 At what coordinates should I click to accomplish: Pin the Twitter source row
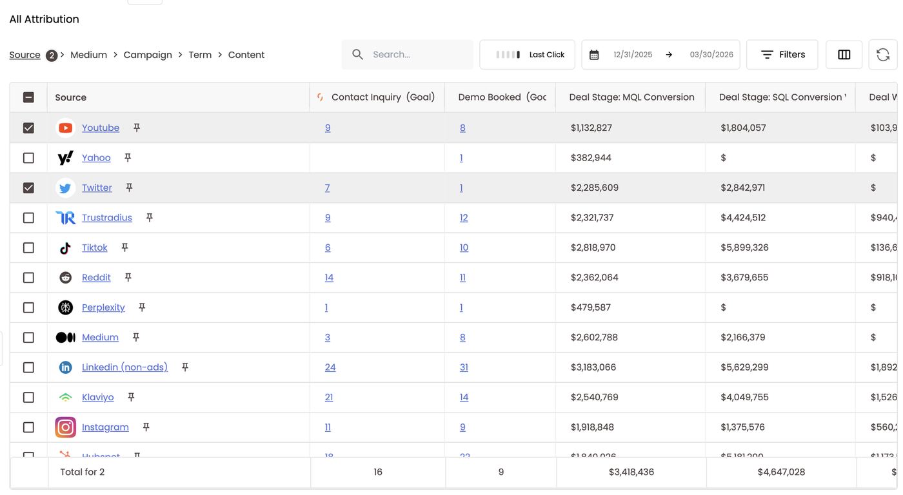click(x=129, y=188)
